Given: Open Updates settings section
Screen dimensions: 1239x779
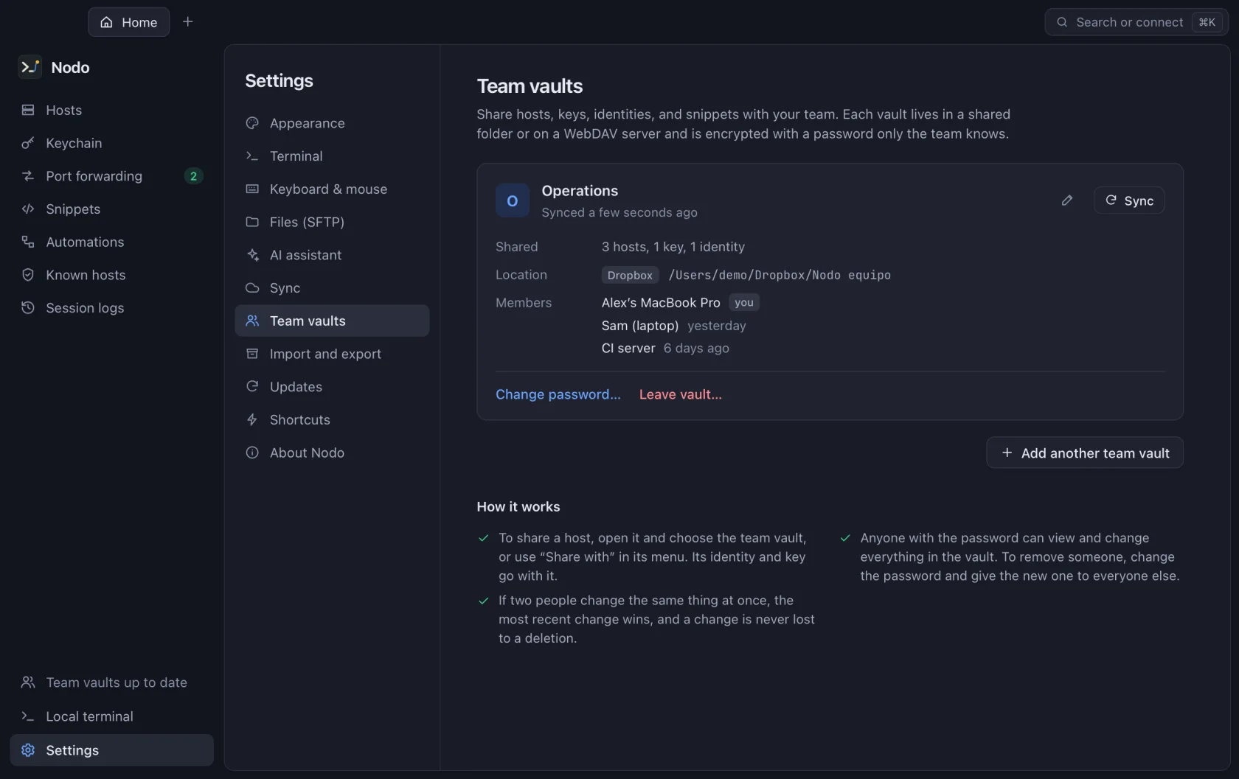Looking at the screenshot, I should point(332,387).
